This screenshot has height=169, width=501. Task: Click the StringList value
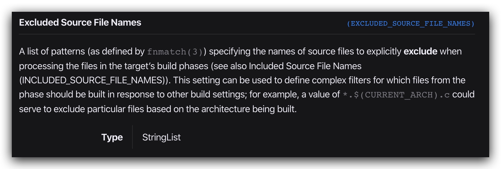pyautogui.click(x=161, y=137)
